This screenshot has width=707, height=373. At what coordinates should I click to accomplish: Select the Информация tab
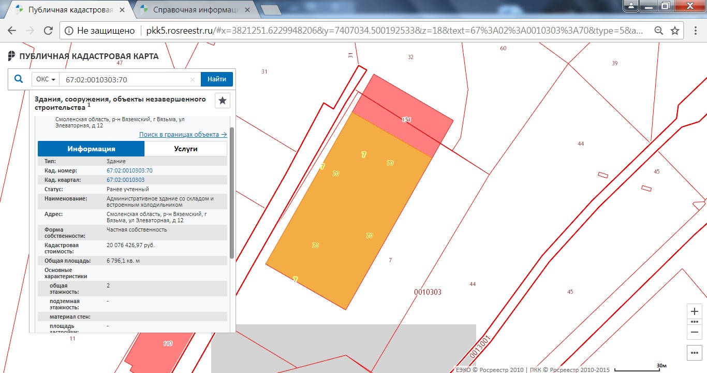(91, 149)
